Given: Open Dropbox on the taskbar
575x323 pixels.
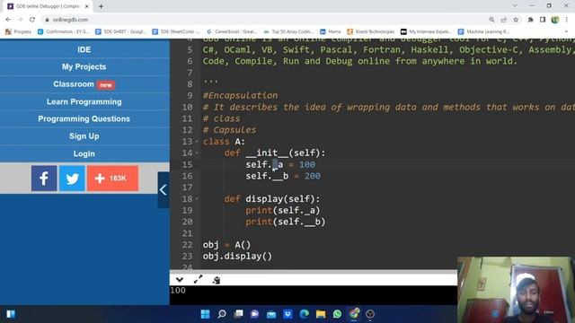Looking at the screenshot, I should click(x=287, y=314).
